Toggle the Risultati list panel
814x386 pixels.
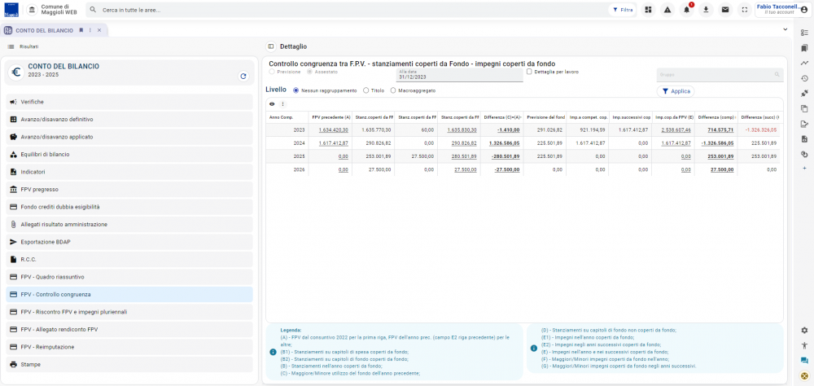(x=11, y=46)
